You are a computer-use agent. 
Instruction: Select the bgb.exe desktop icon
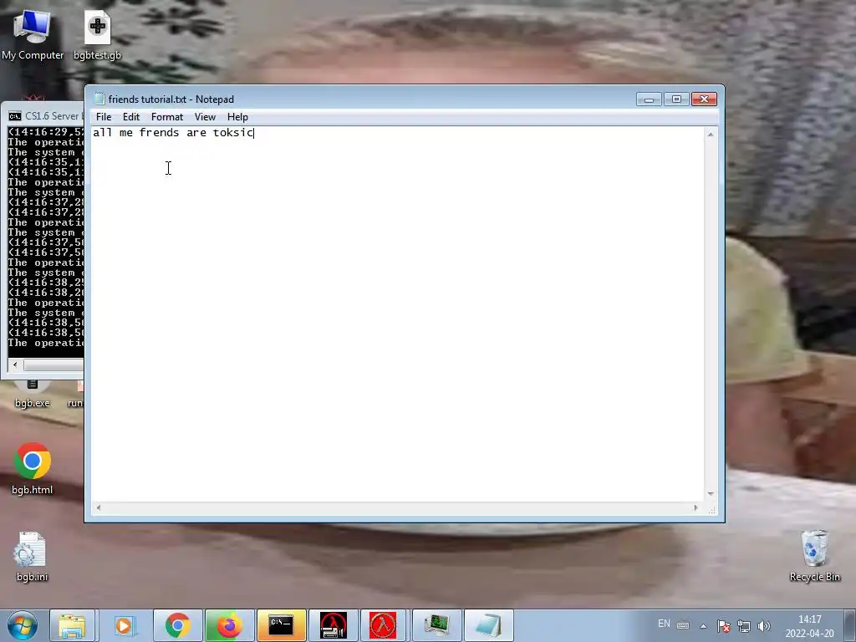33,396
